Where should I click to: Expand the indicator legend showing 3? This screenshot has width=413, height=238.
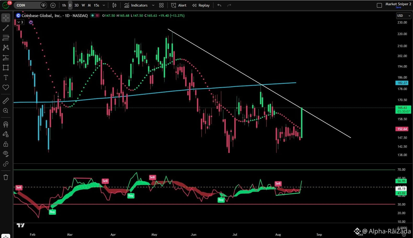[x=20, y=22]
